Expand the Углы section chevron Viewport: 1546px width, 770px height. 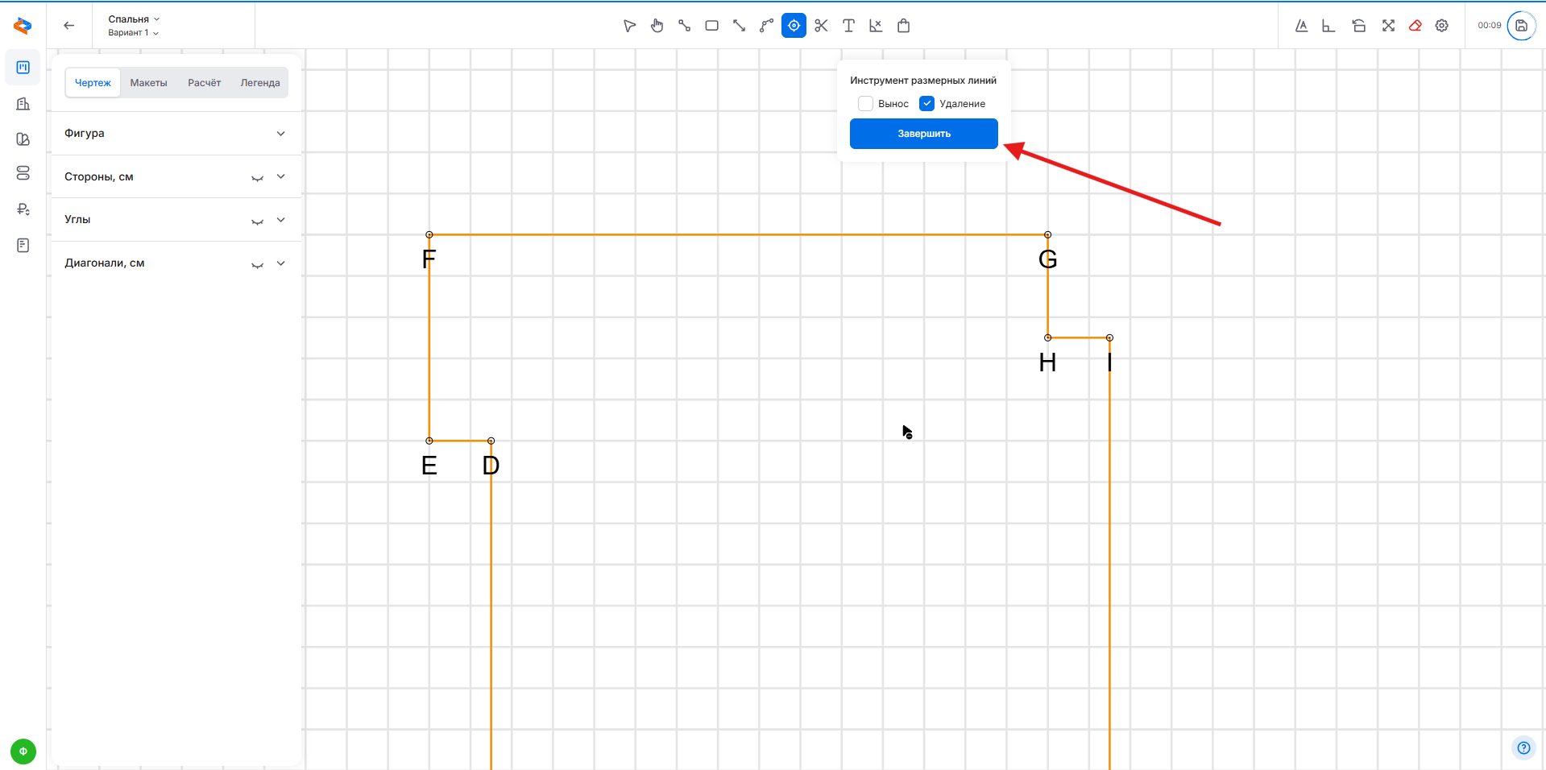tap(280, 220)
